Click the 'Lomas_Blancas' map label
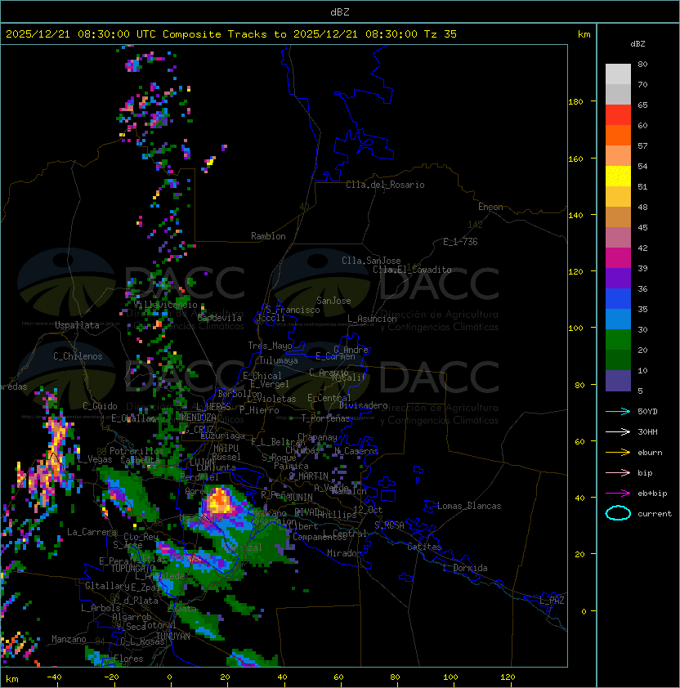The width and height of the screenshot is (680, 688). (x=469, y=506)
